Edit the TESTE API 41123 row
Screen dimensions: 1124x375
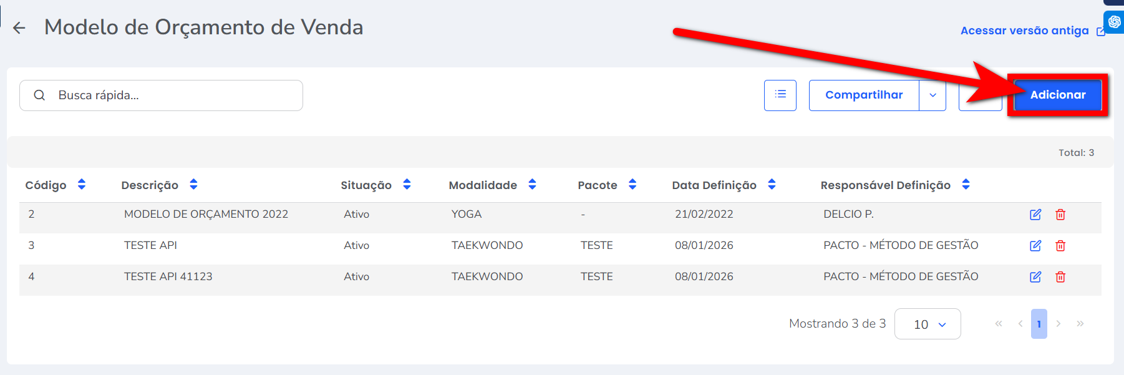[x=1035, y=277]
